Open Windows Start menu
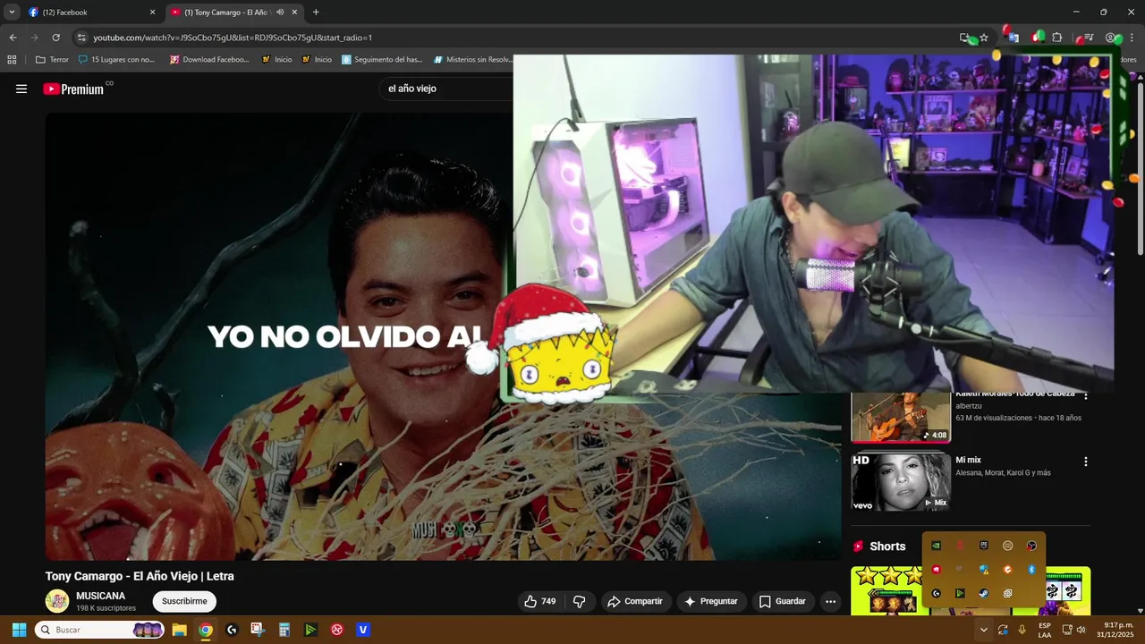The height and width of the screenshot is (644, 1145). click(19, 630)
